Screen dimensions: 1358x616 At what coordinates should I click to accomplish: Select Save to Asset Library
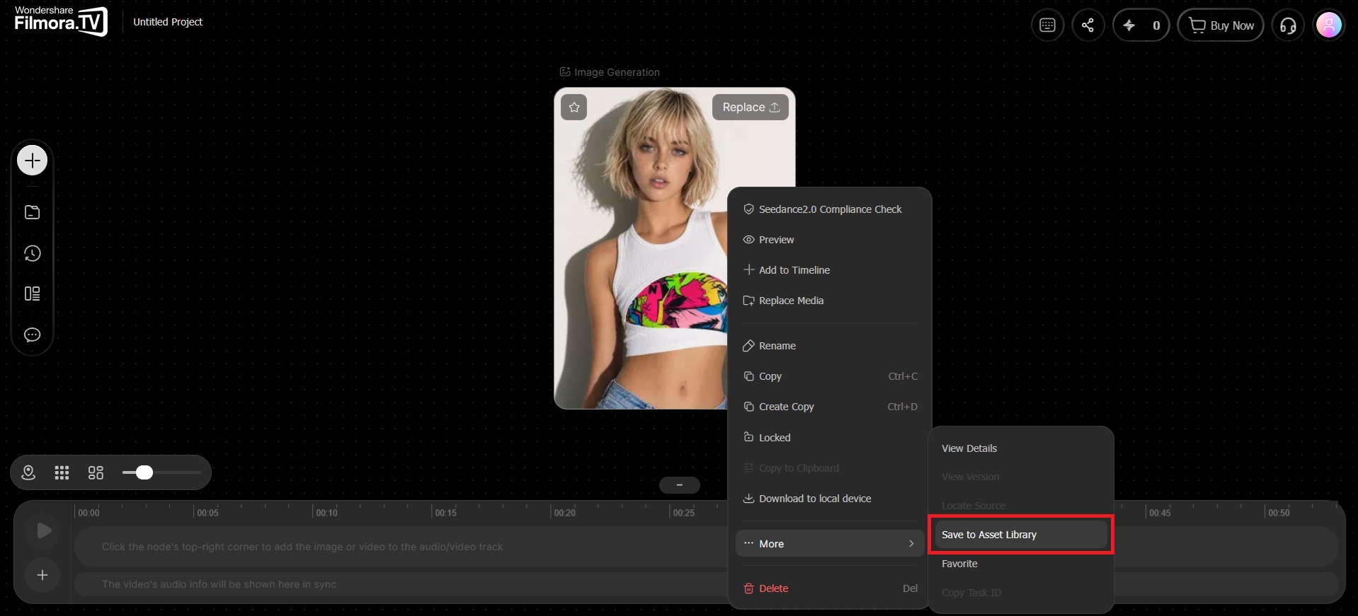point(1021,535)
